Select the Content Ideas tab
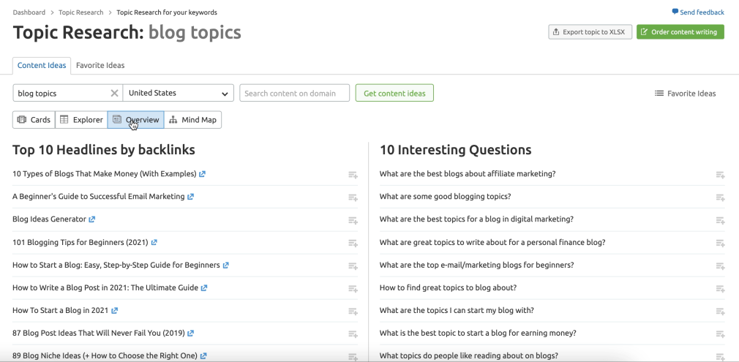This screenshot has height=362, width=739. click(42, 66)
